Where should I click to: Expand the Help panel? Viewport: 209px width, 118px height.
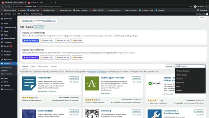[x=202, y=17]
